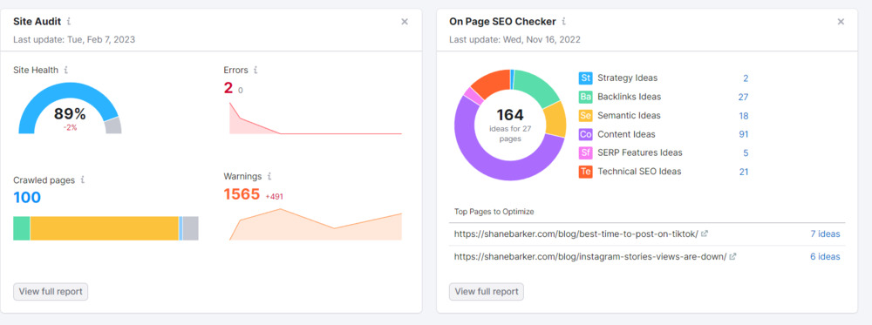Click the On Page SEO Checker title

click(502, 22)
